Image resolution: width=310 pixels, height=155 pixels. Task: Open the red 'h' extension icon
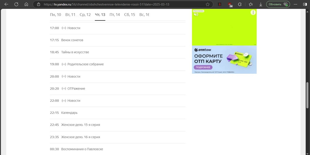[x=220, y=4]
